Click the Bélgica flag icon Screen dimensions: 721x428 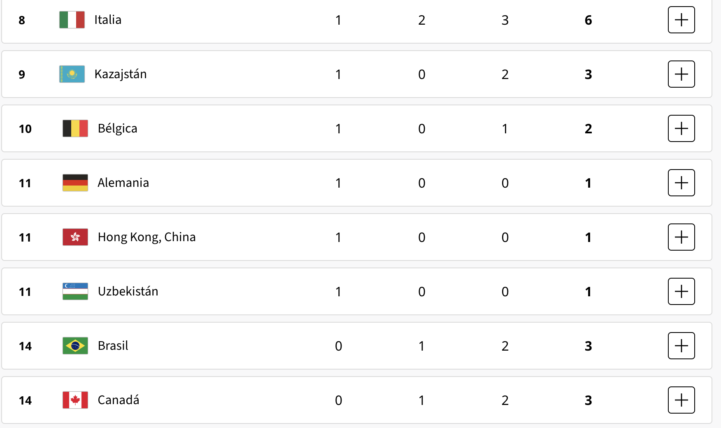tap(75, 128)
